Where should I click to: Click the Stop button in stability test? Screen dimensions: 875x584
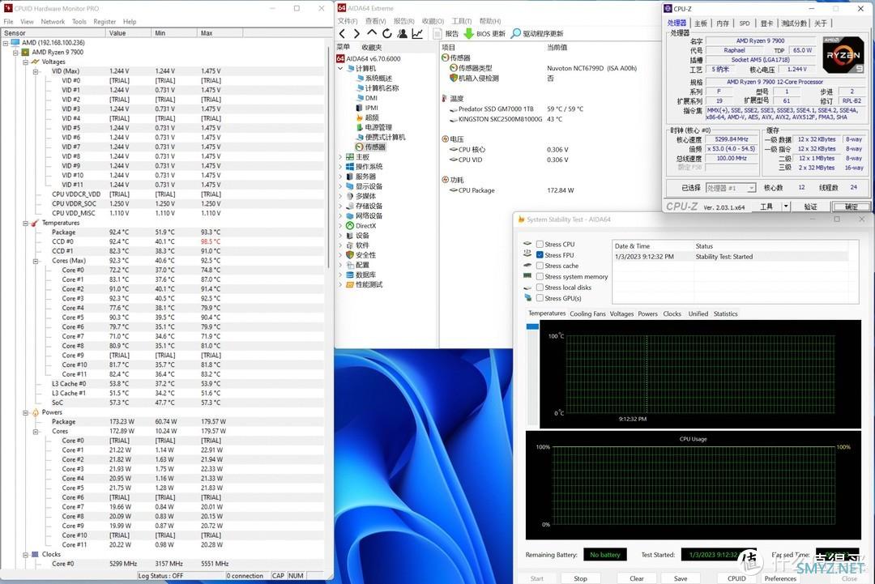tap(580, 578)
